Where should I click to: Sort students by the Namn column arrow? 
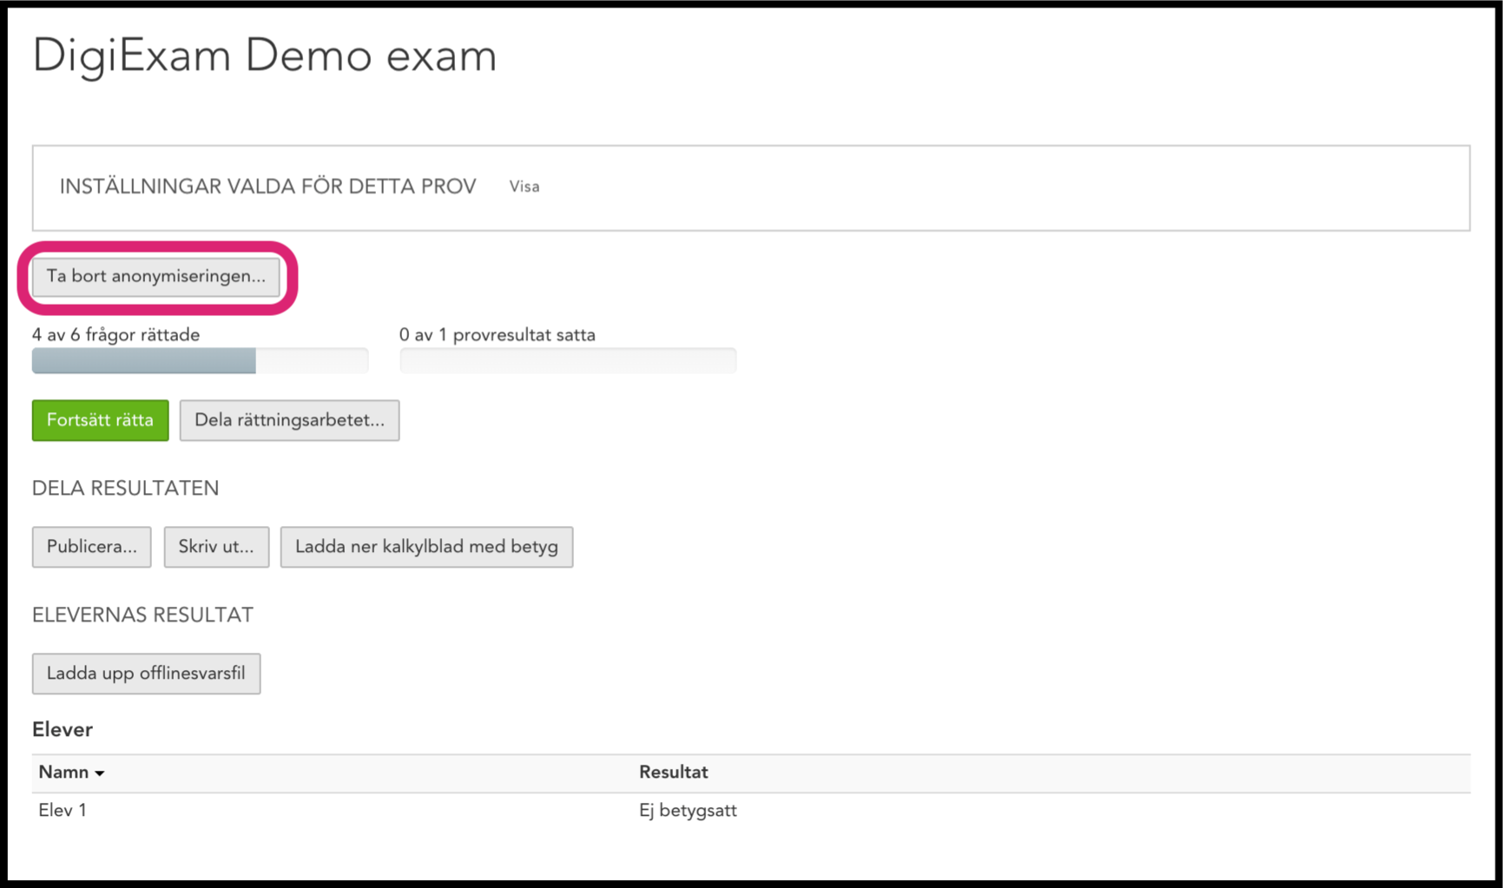point(100,773)
